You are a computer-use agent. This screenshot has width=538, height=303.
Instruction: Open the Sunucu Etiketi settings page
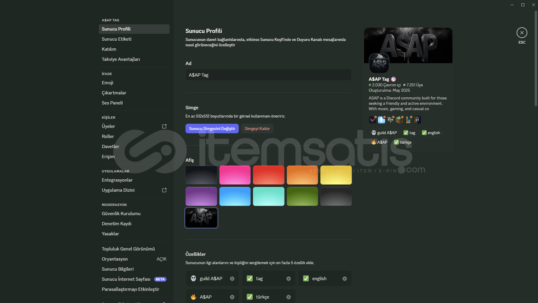[116, 39]
